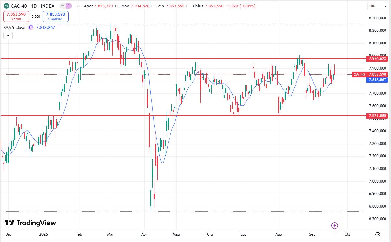
Task: Click the purple refresh icon next to SMA 9
Action: pos(31,28)
